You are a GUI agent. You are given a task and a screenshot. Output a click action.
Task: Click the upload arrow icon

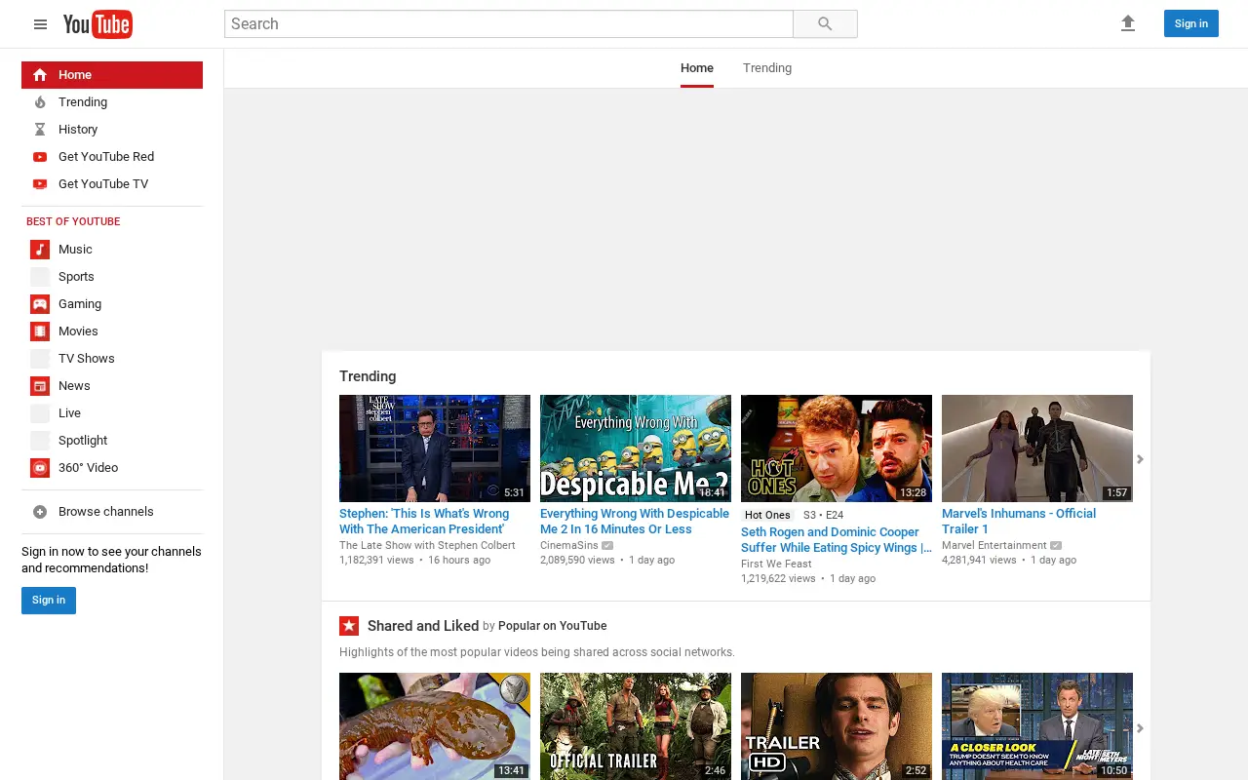1128,23
